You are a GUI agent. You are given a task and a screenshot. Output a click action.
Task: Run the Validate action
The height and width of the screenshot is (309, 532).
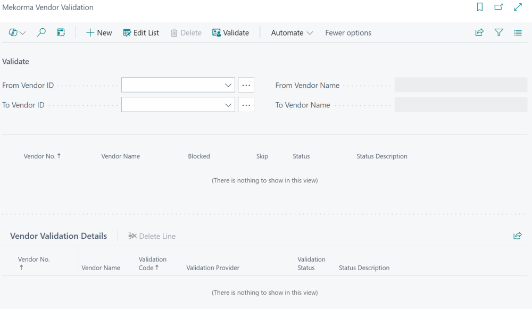tap(231, 32)
